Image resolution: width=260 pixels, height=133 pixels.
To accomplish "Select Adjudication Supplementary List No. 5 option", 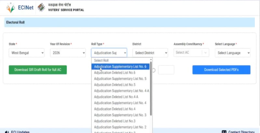I will [120, 79].
